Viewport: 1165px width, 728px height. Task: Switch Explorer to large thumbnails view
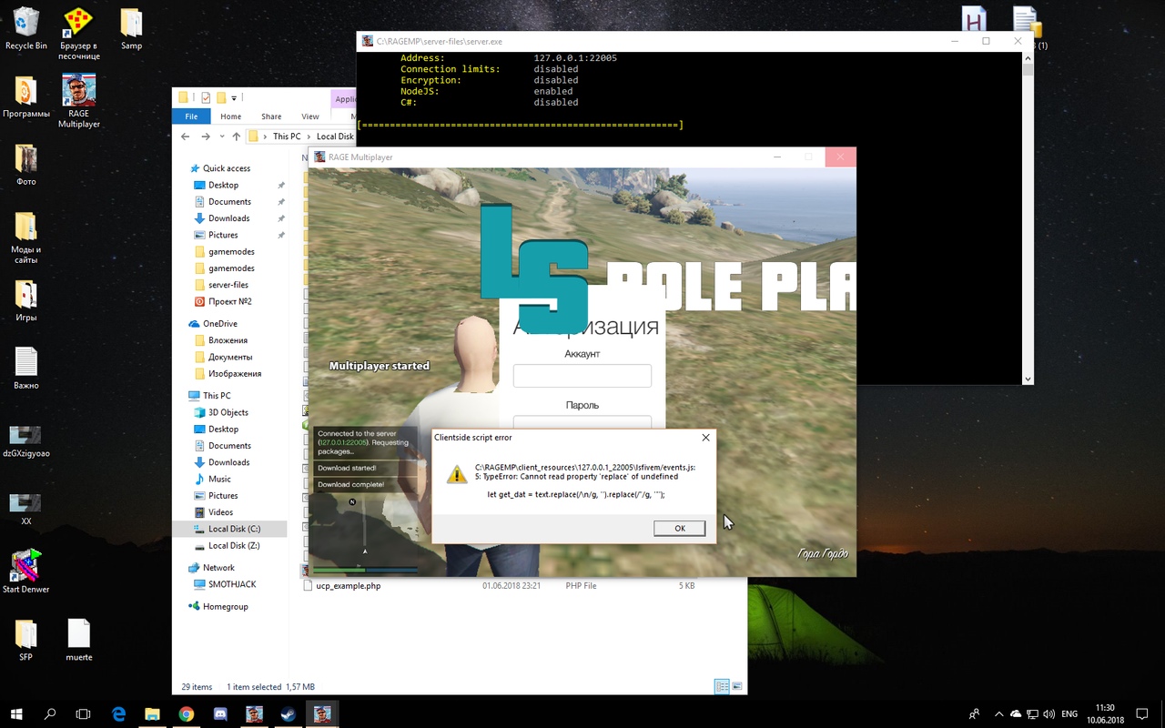737,687
